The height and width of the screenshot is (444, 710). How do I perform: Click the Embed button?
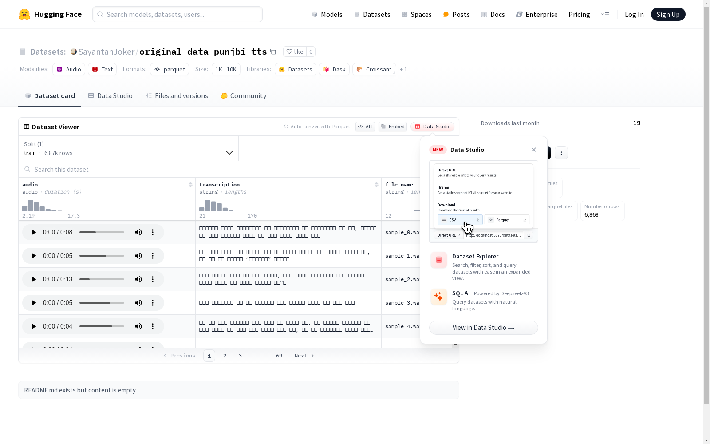click(393, 127)
